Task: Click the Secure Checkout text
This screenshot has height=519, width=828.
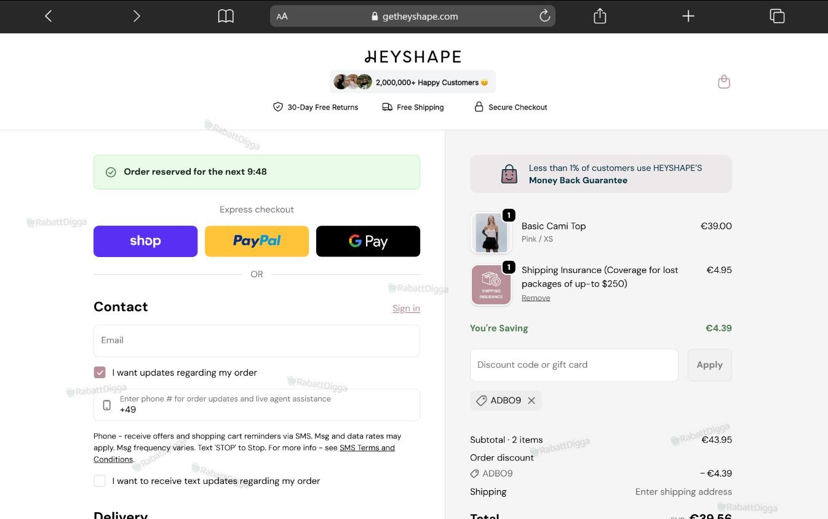Action: pyautogui.click(x=518, y=107)
